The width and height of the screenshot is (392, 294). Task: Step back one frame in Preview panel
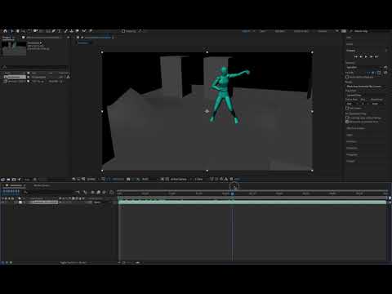click(x=361, y=56)
